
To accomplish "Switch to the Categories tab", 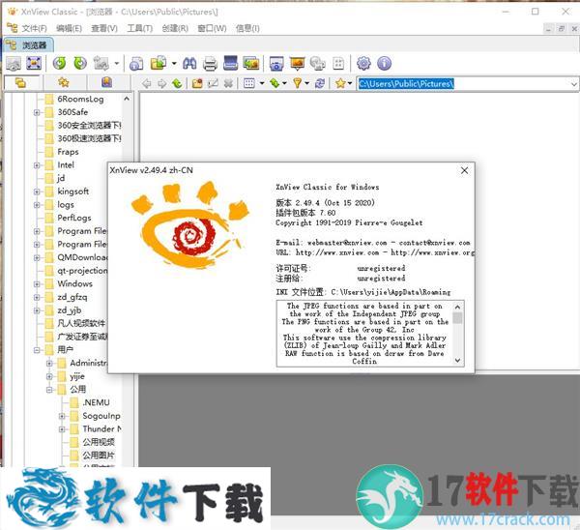I will point(107,82).
